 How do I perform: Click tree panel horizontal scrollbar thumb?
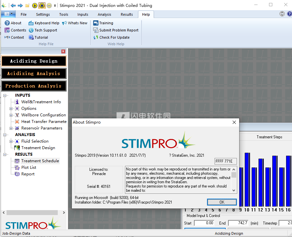pyautogui.click(x=32, y=212)
